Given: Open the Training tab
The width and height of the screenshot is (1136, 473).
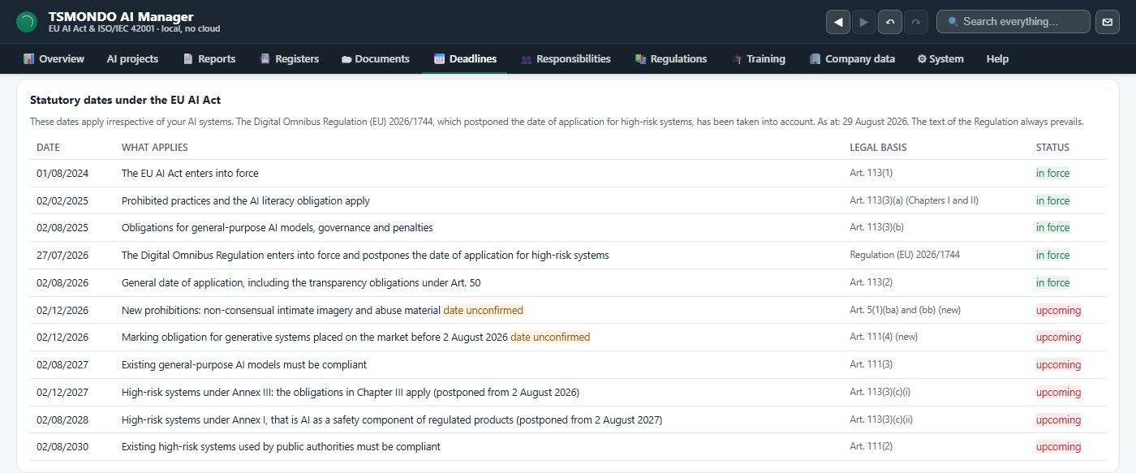Looking at the screenshot, I should tap(758, 58).
